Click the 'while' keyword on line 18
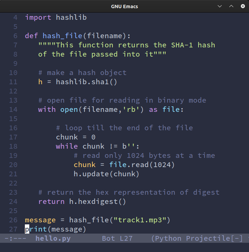This screenshot has width=249, height=252. [x=67, y=146]
